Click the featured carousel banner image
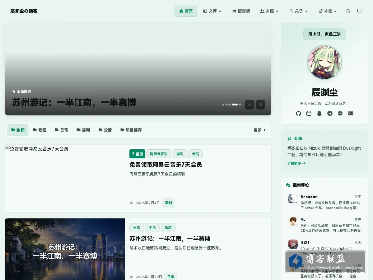Image resolution: width=373 pixels, height=280 pixels. click(x=138, y=69)
